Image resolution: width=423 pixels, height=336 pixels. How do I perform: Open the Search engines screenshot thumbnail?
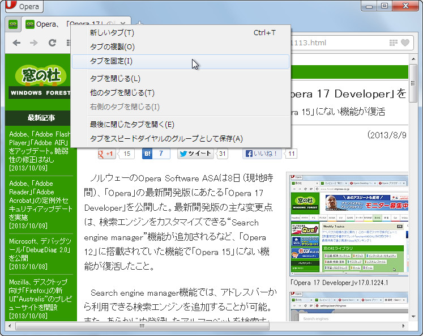click(x=349, y=307)
